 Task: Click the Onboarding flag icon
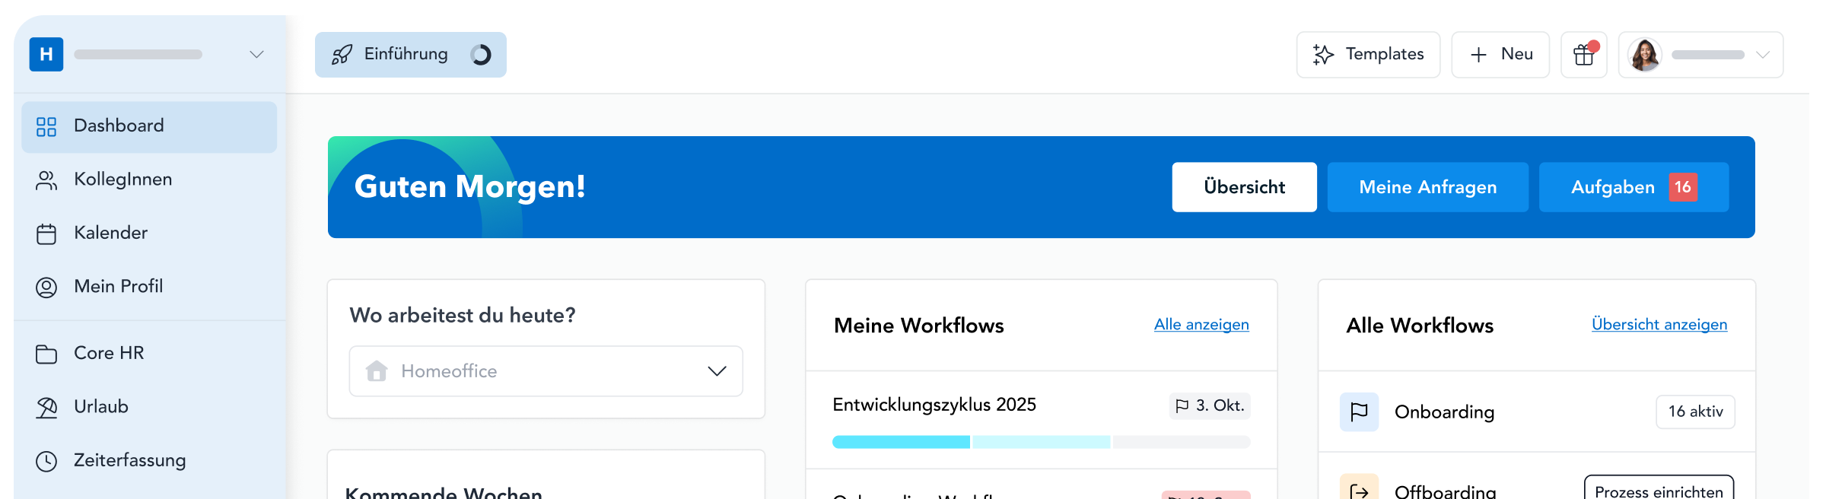(x=1359, y=412)
